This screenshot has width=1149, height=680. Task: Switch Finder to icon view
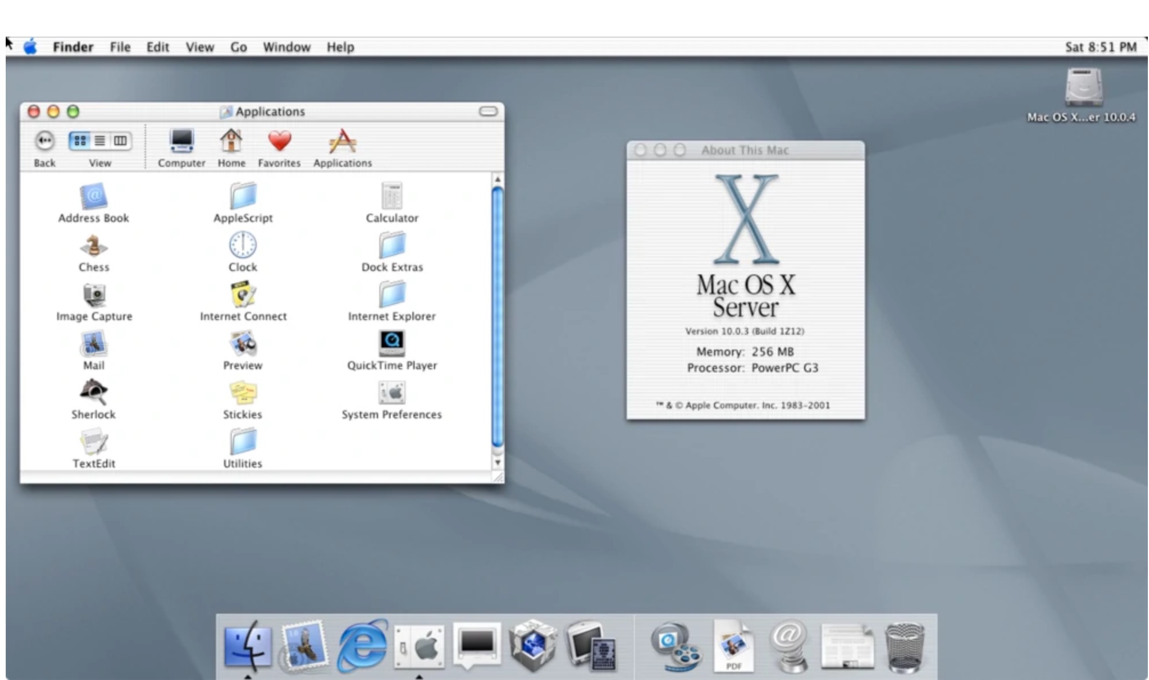pyautogui.click(x=81, y=141)
